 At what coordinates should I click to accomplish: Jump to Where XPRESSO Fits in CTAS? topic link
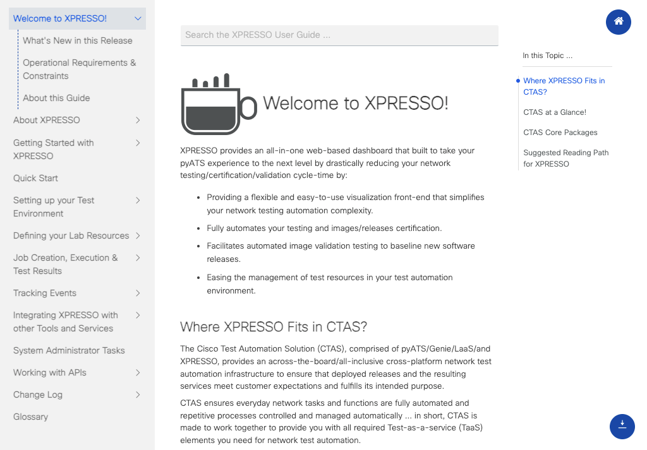coord(564,86)
